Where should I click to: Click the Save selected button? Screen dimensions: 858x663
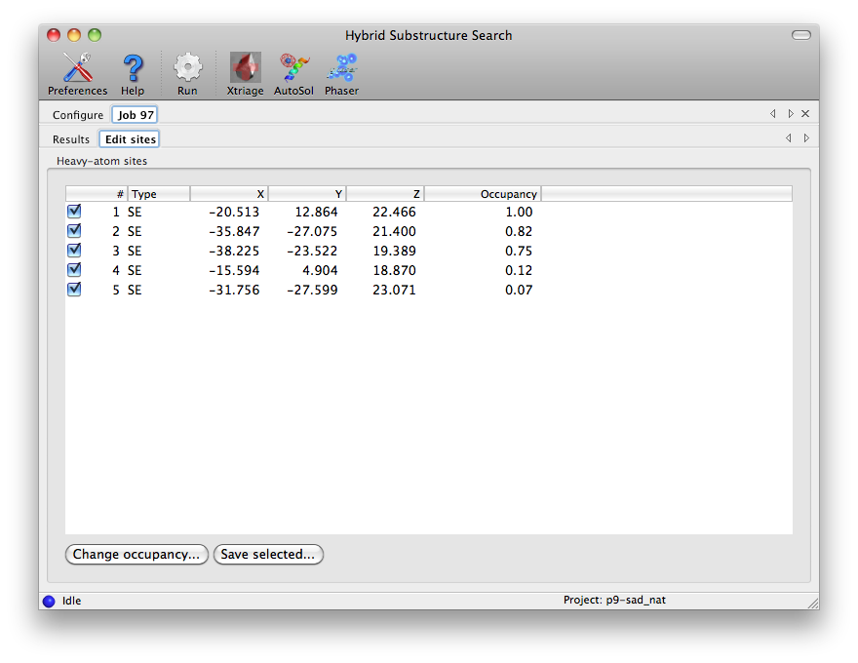coord(268,555)
